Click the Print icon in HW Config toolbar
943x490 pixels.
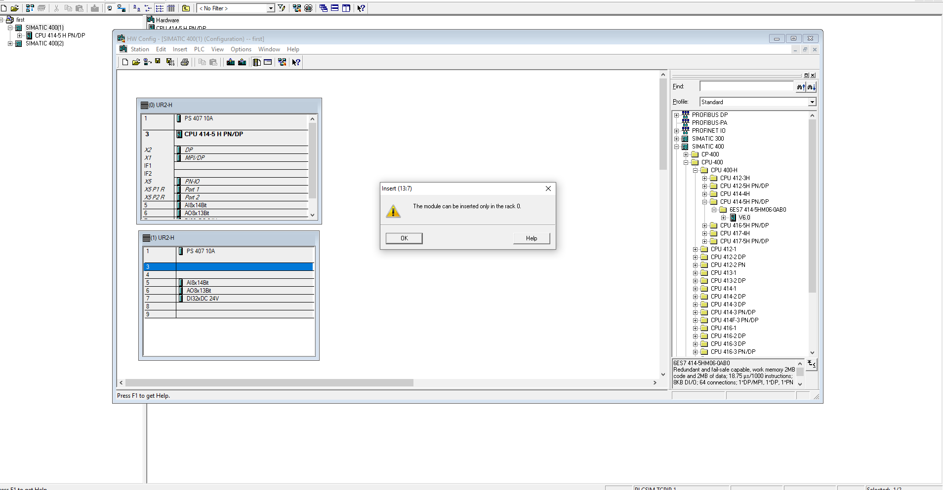click(x=185, y=62)
